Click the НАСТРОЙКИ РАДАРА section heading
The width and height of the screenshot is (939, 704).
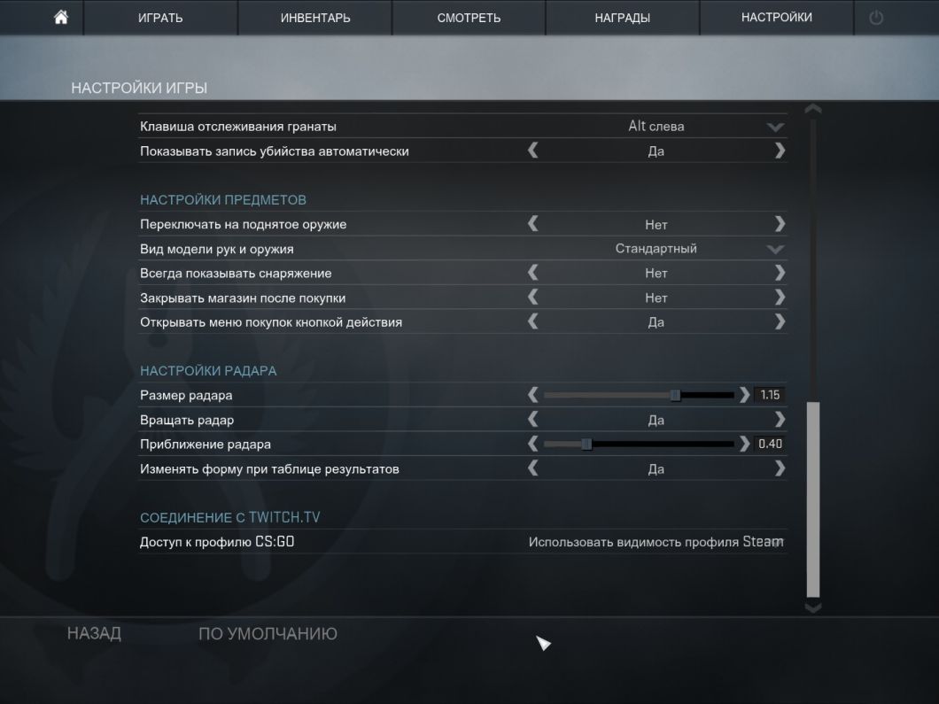pos(208,371)
